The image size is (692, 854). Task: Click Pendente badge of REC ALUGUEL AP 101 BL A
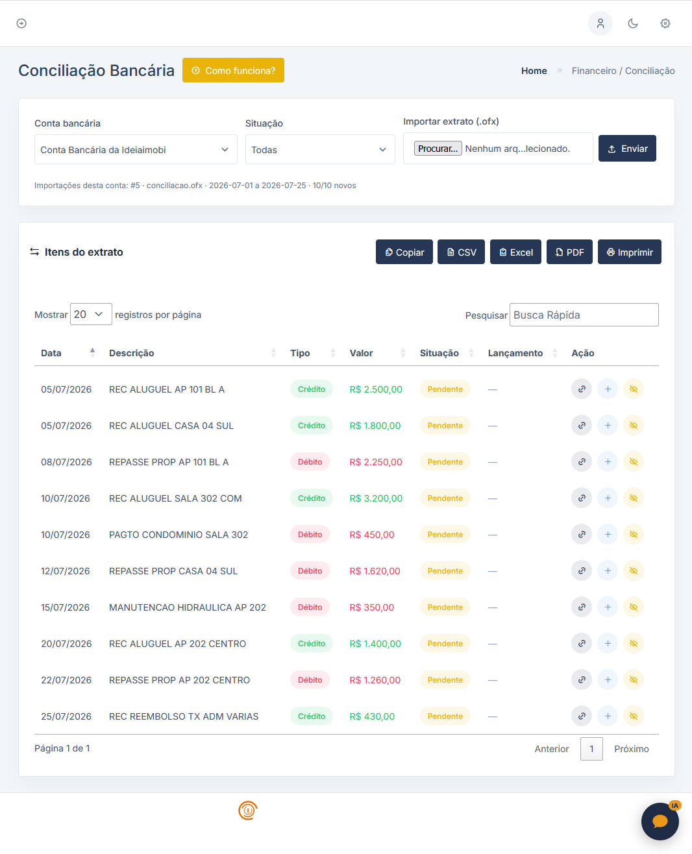coord(445,389)
